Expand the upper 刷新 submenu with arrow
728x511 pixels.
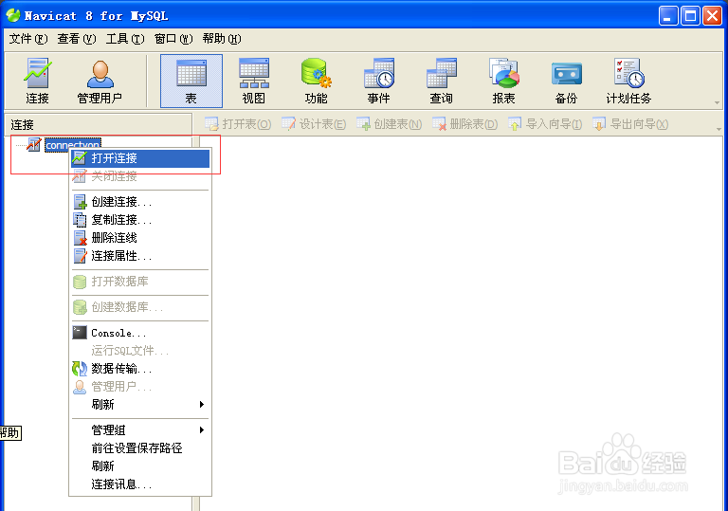140,405
